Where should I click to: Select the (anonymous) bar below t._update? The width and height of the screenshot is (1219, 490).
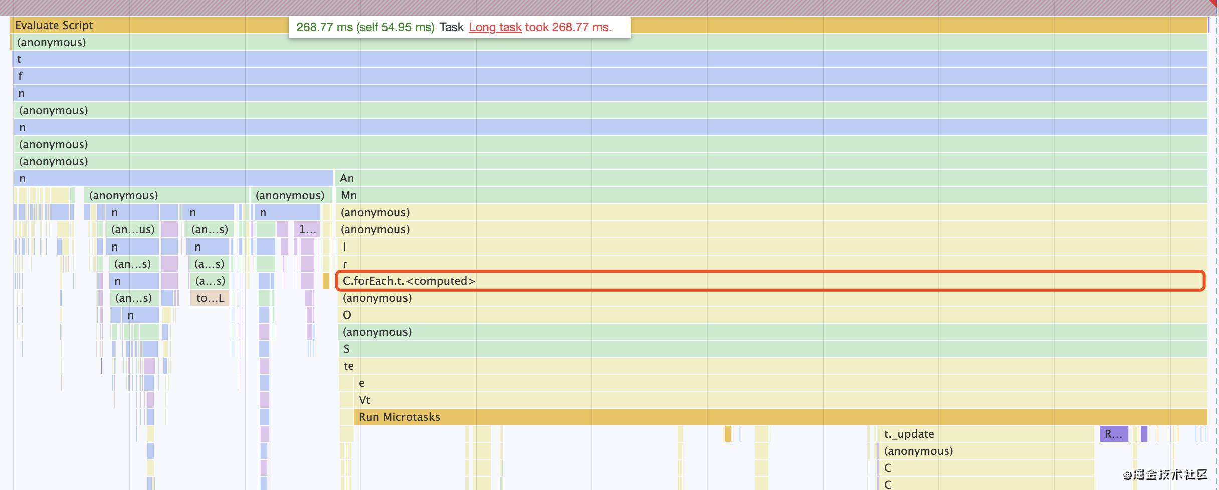click(x=986, y=451)
